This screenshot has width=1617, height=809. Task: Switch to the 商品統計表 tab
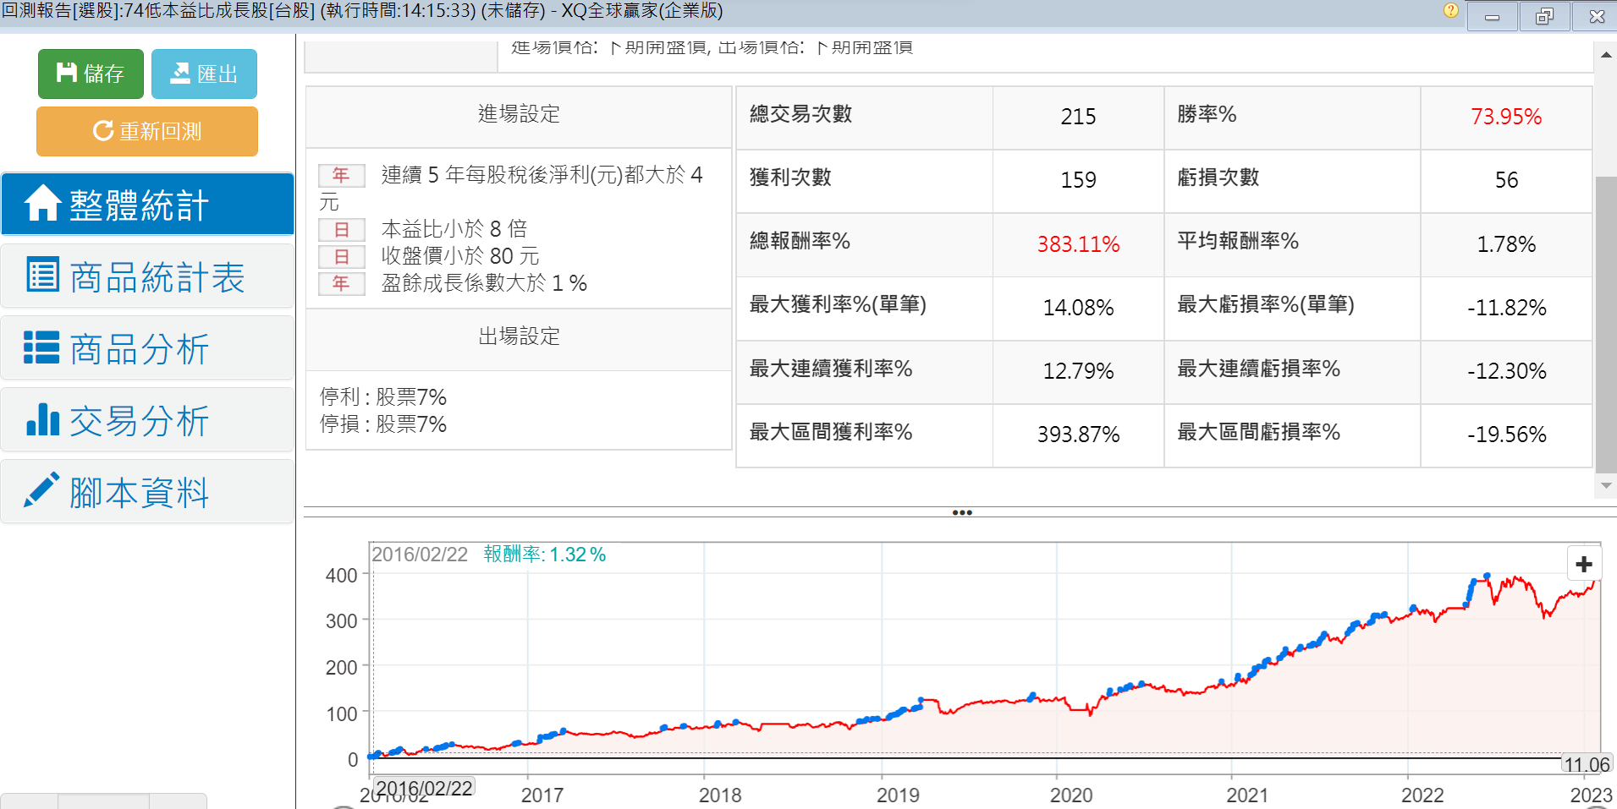pyautogui.click(x=147, y=276)
